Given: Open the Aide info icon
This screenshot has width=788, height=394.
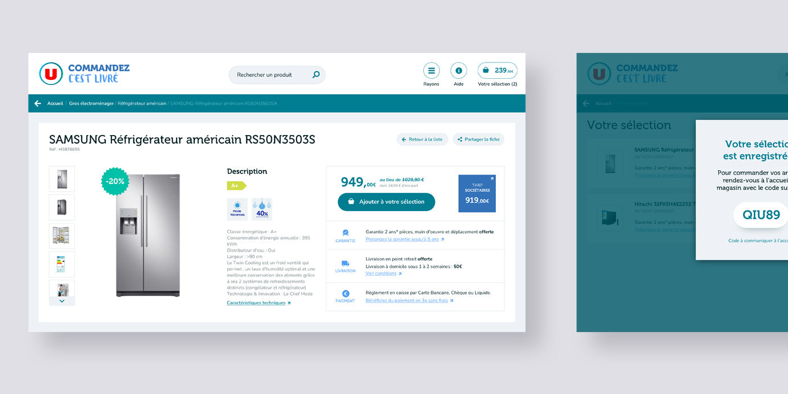Looking at the screenshot, I should coord(459,71).
